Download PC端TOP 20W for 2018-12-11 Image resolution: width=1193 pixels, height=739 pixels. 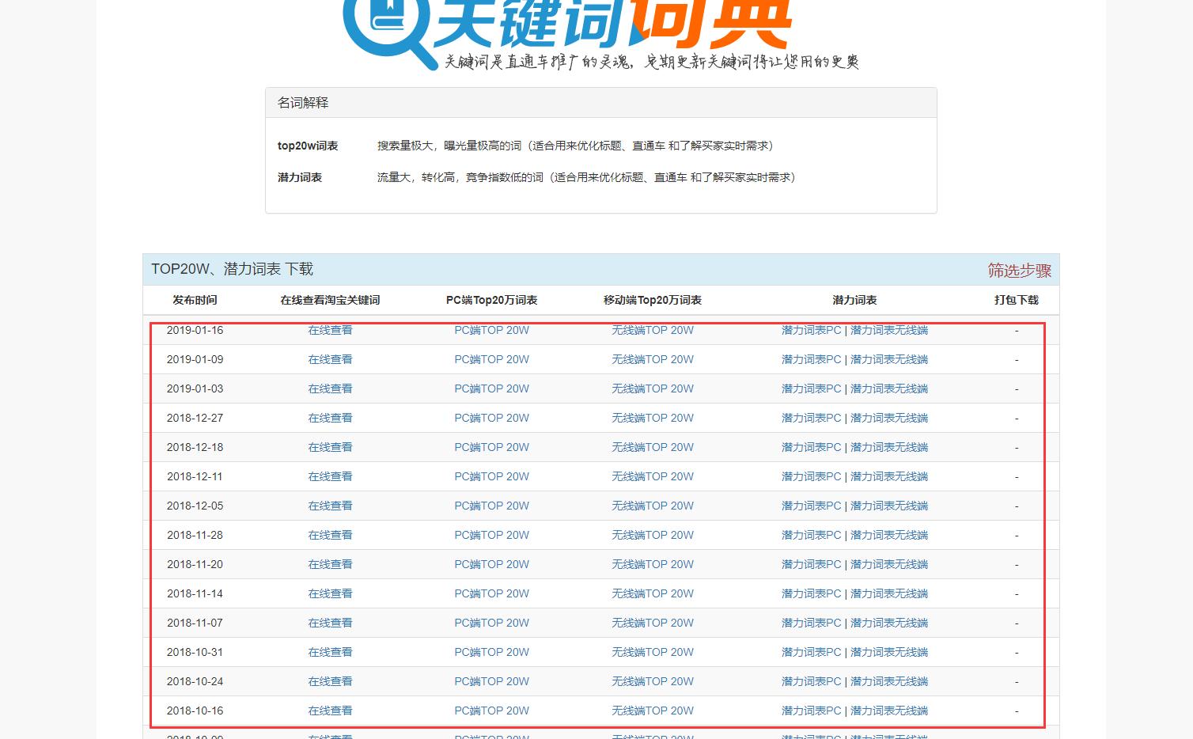tap(491, 476)
